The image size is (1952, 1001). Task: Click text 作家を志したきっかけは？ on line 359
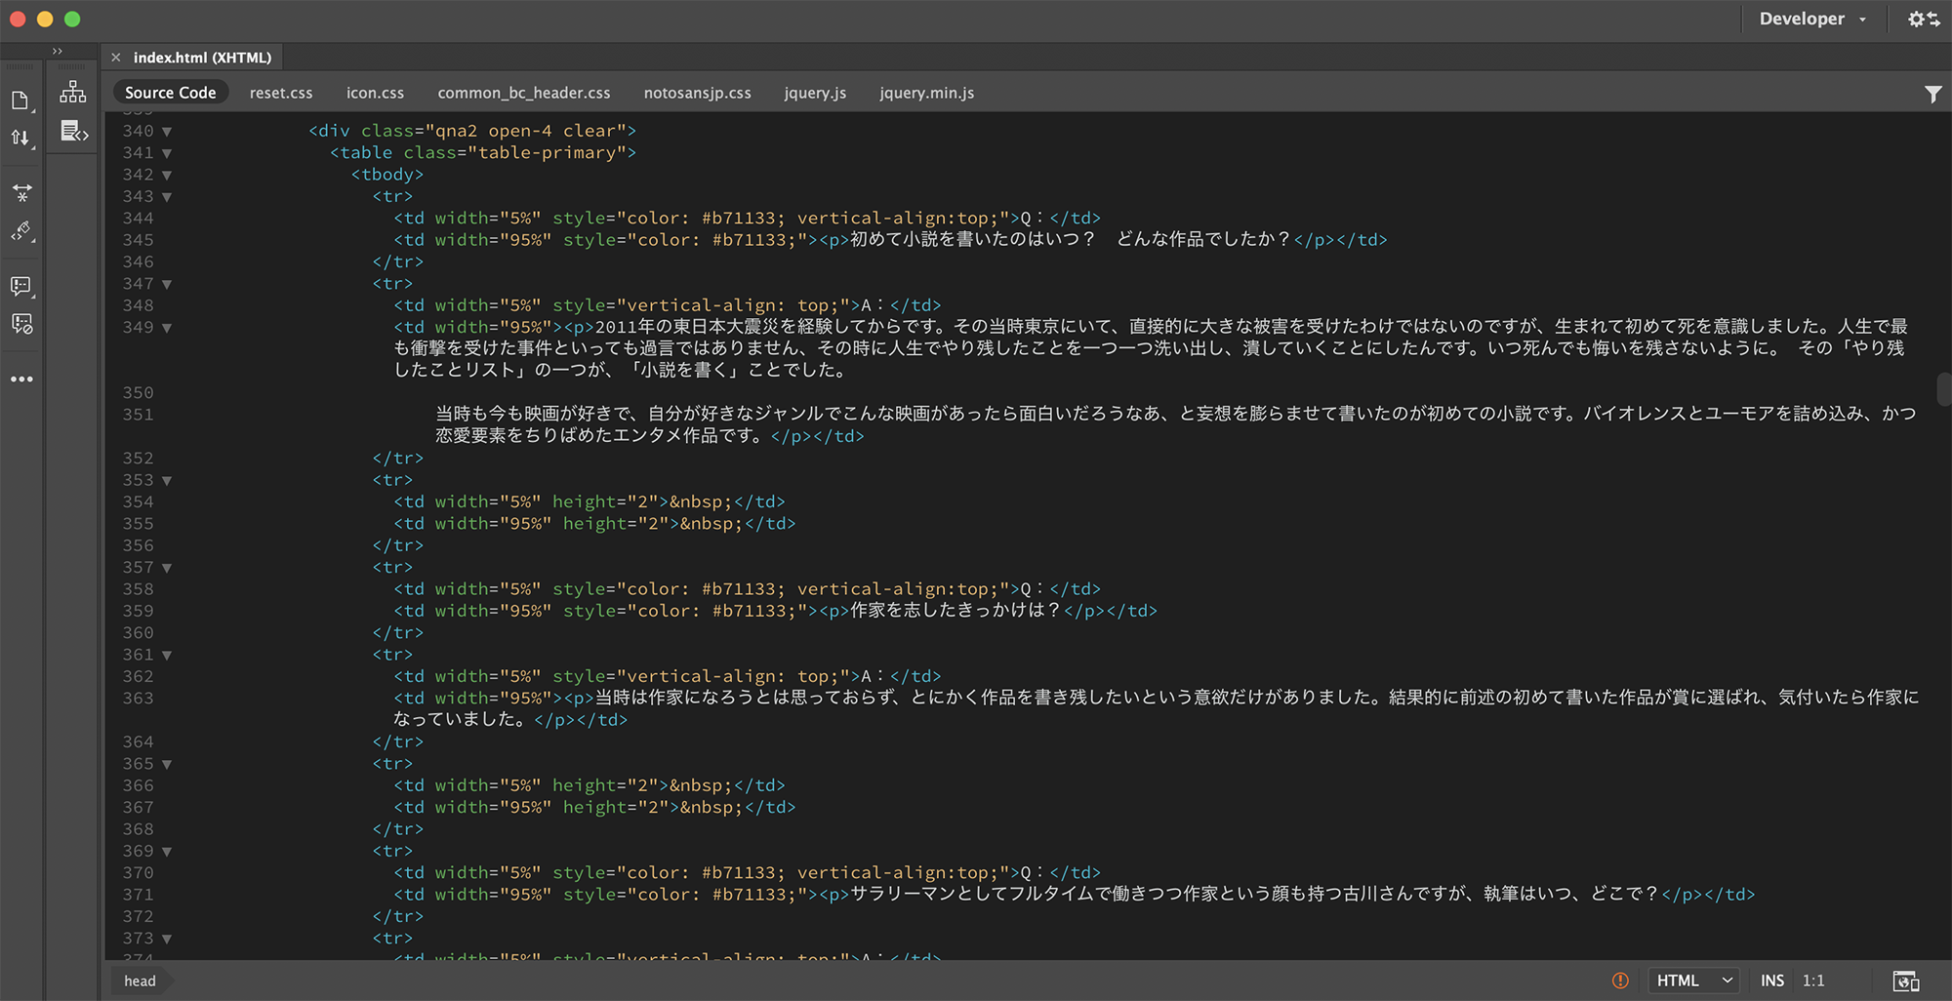click(956, 610)
